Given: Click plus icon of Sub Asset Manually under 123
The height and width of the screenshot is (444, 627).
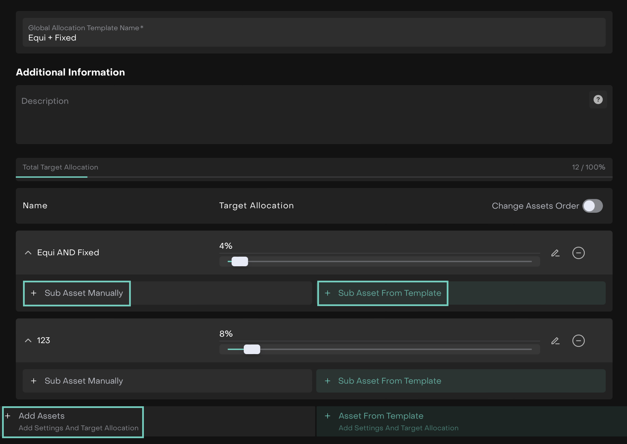Looking at the screenshot, I should [34, 381].
